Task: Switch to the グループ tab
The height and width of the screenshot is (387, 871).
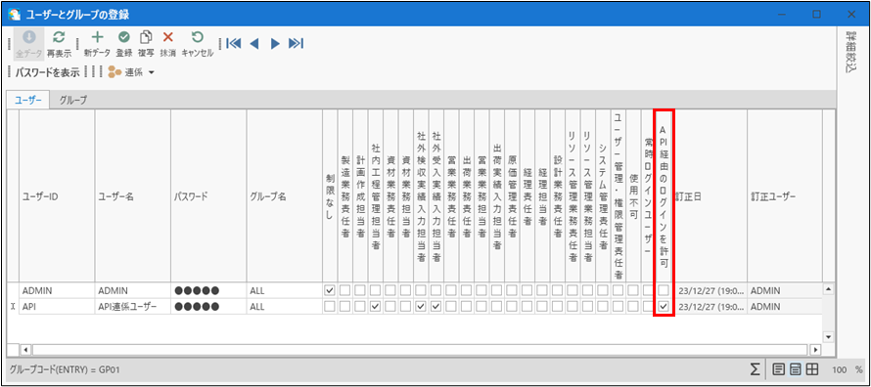Action: pyautogui.click(x=72, y=101)
